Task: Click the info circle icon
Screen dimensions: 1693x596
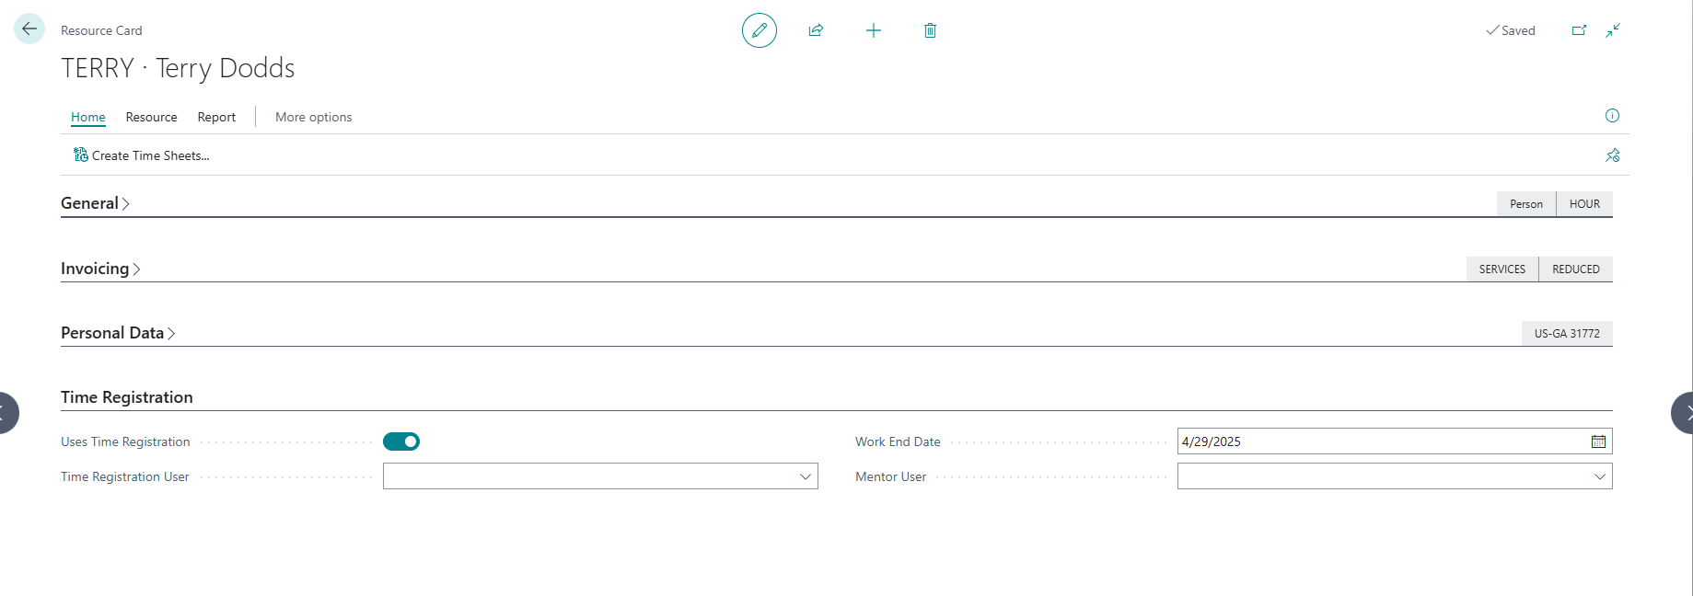Action: point(1612,116)
